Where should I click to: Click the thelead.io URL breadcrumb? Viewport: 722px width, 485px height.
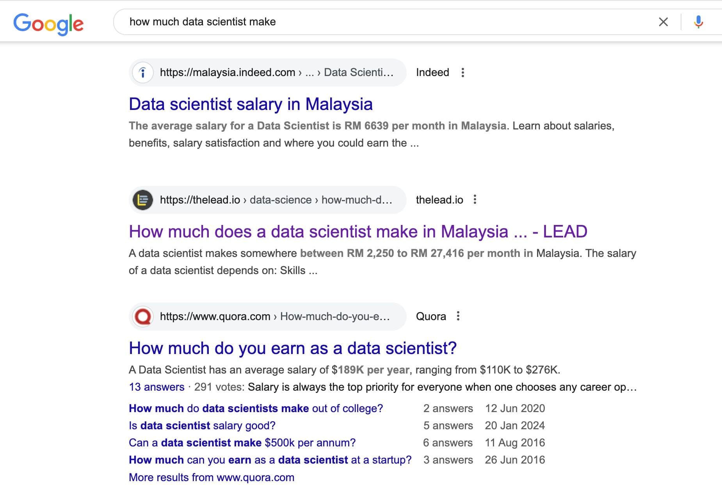coord(276,200)
